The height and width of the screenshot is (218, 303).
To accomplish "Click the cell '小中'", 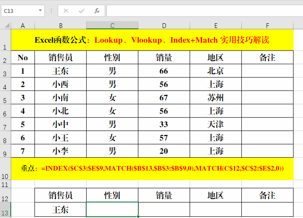I will 60,124.
